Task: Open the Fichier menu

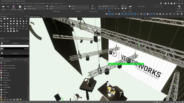Action: point(2,3)
